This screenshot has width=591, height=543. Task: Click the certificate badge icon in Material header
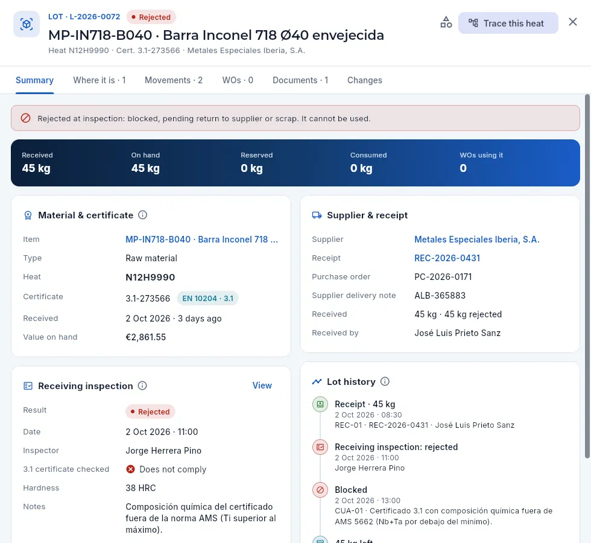pyautogui.click(x=28, y=215)
